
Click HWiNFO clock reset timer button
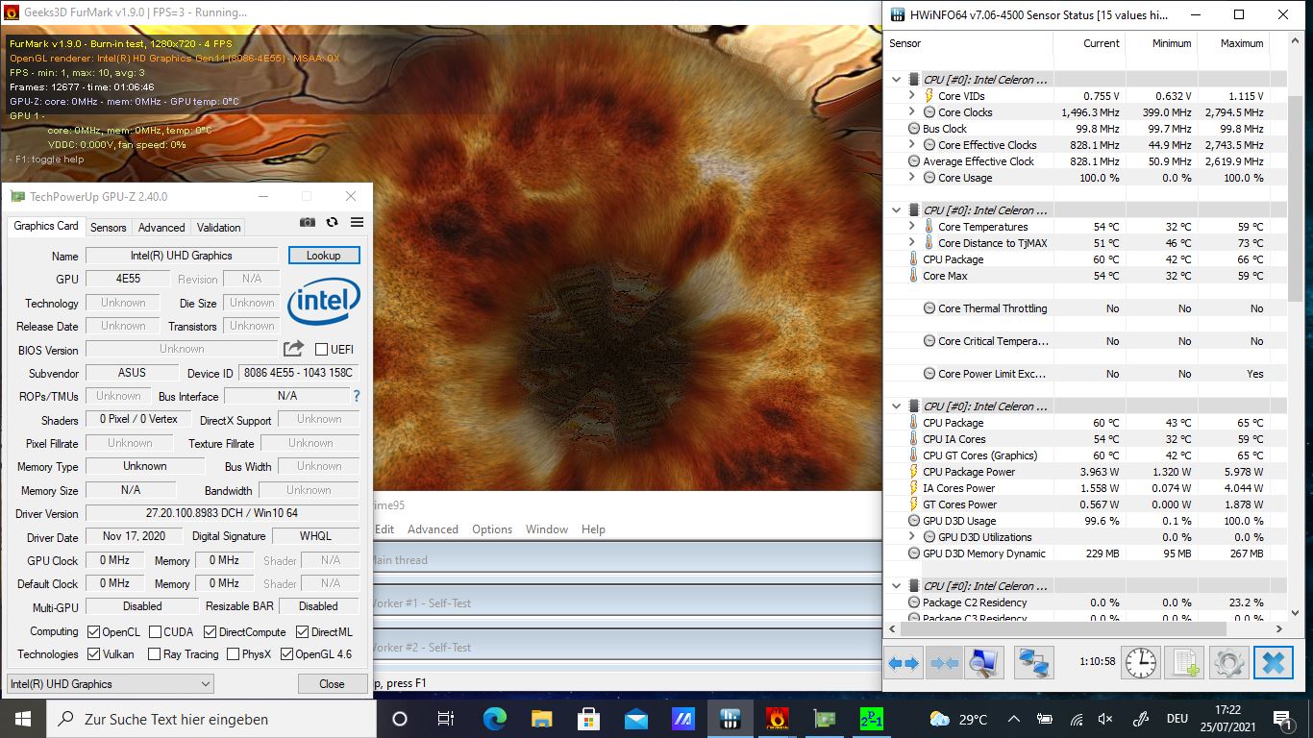tap(1141, 663)
